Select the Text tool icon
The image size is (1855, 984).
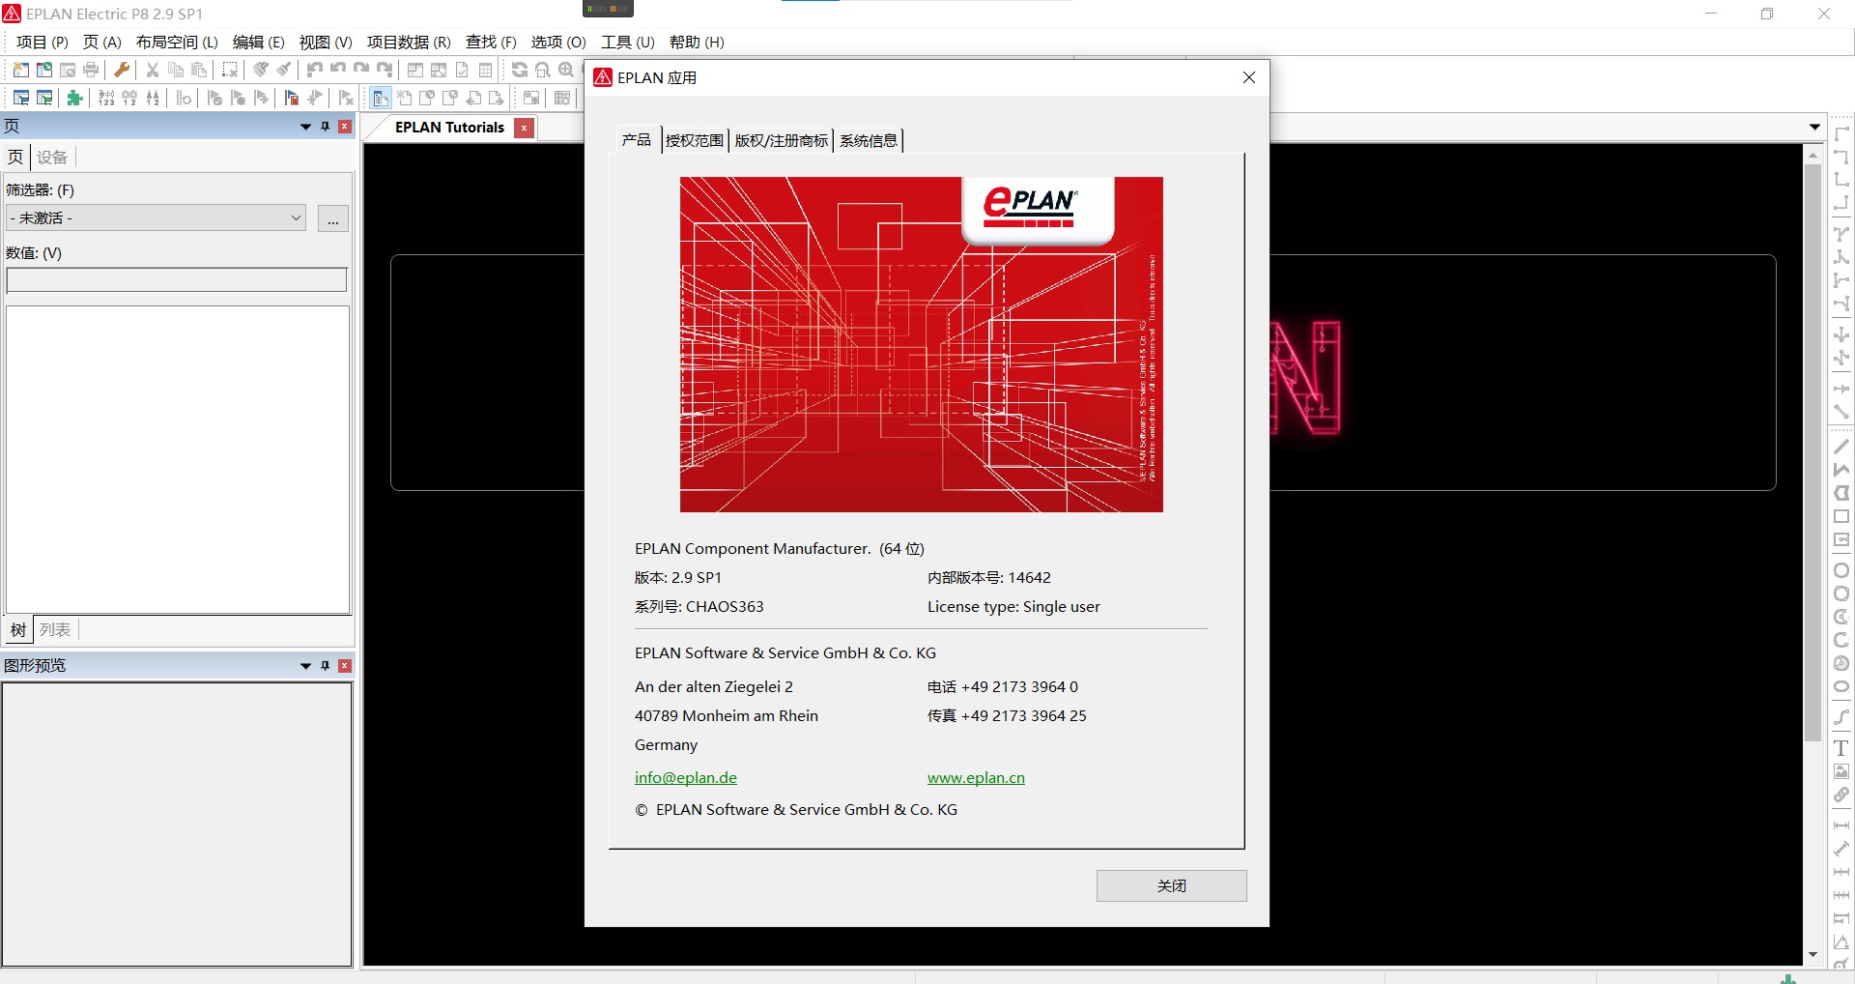point(1841,748)
